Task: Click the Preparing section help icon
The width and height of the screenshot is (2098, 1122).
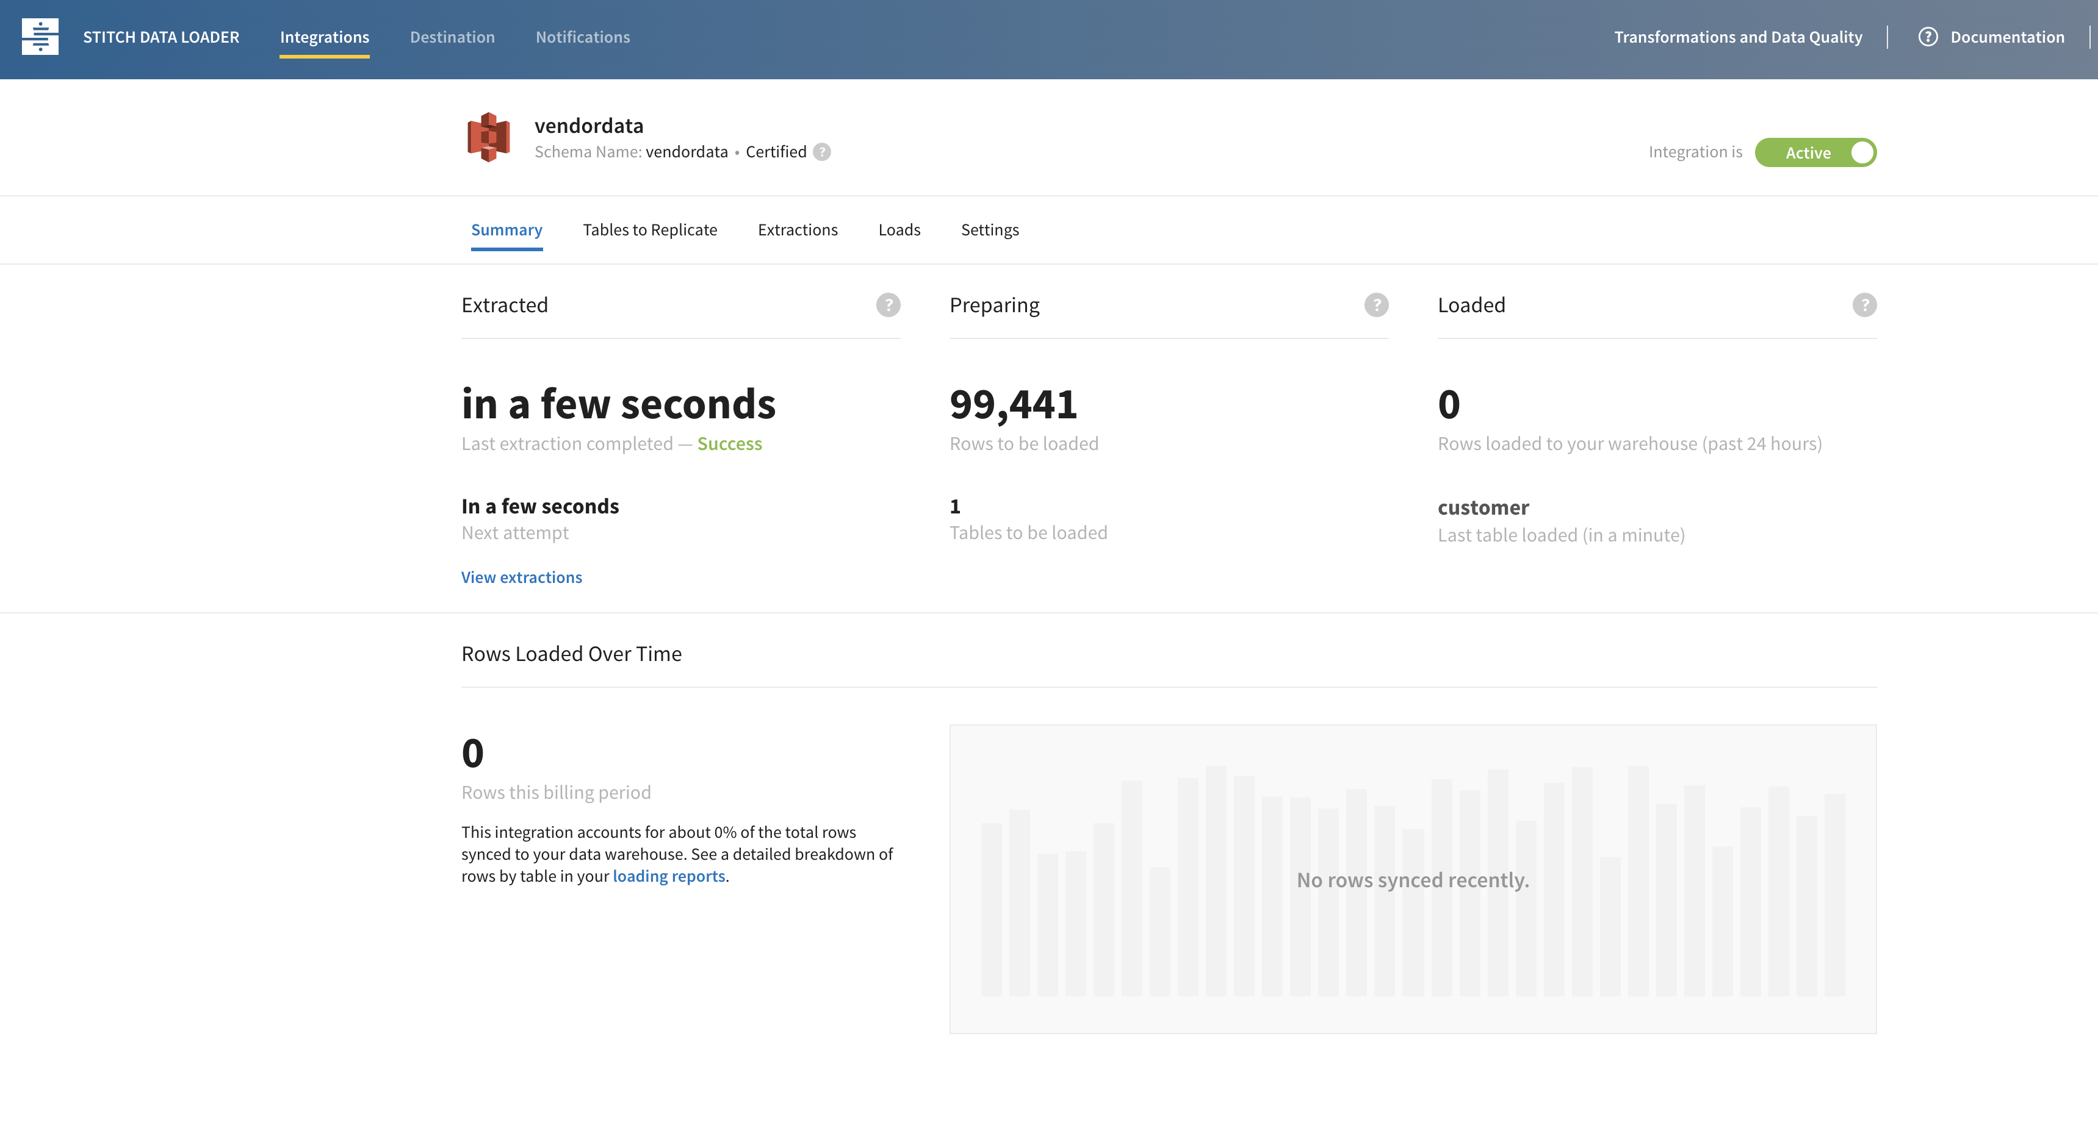Action: (x=1375, y=305)
